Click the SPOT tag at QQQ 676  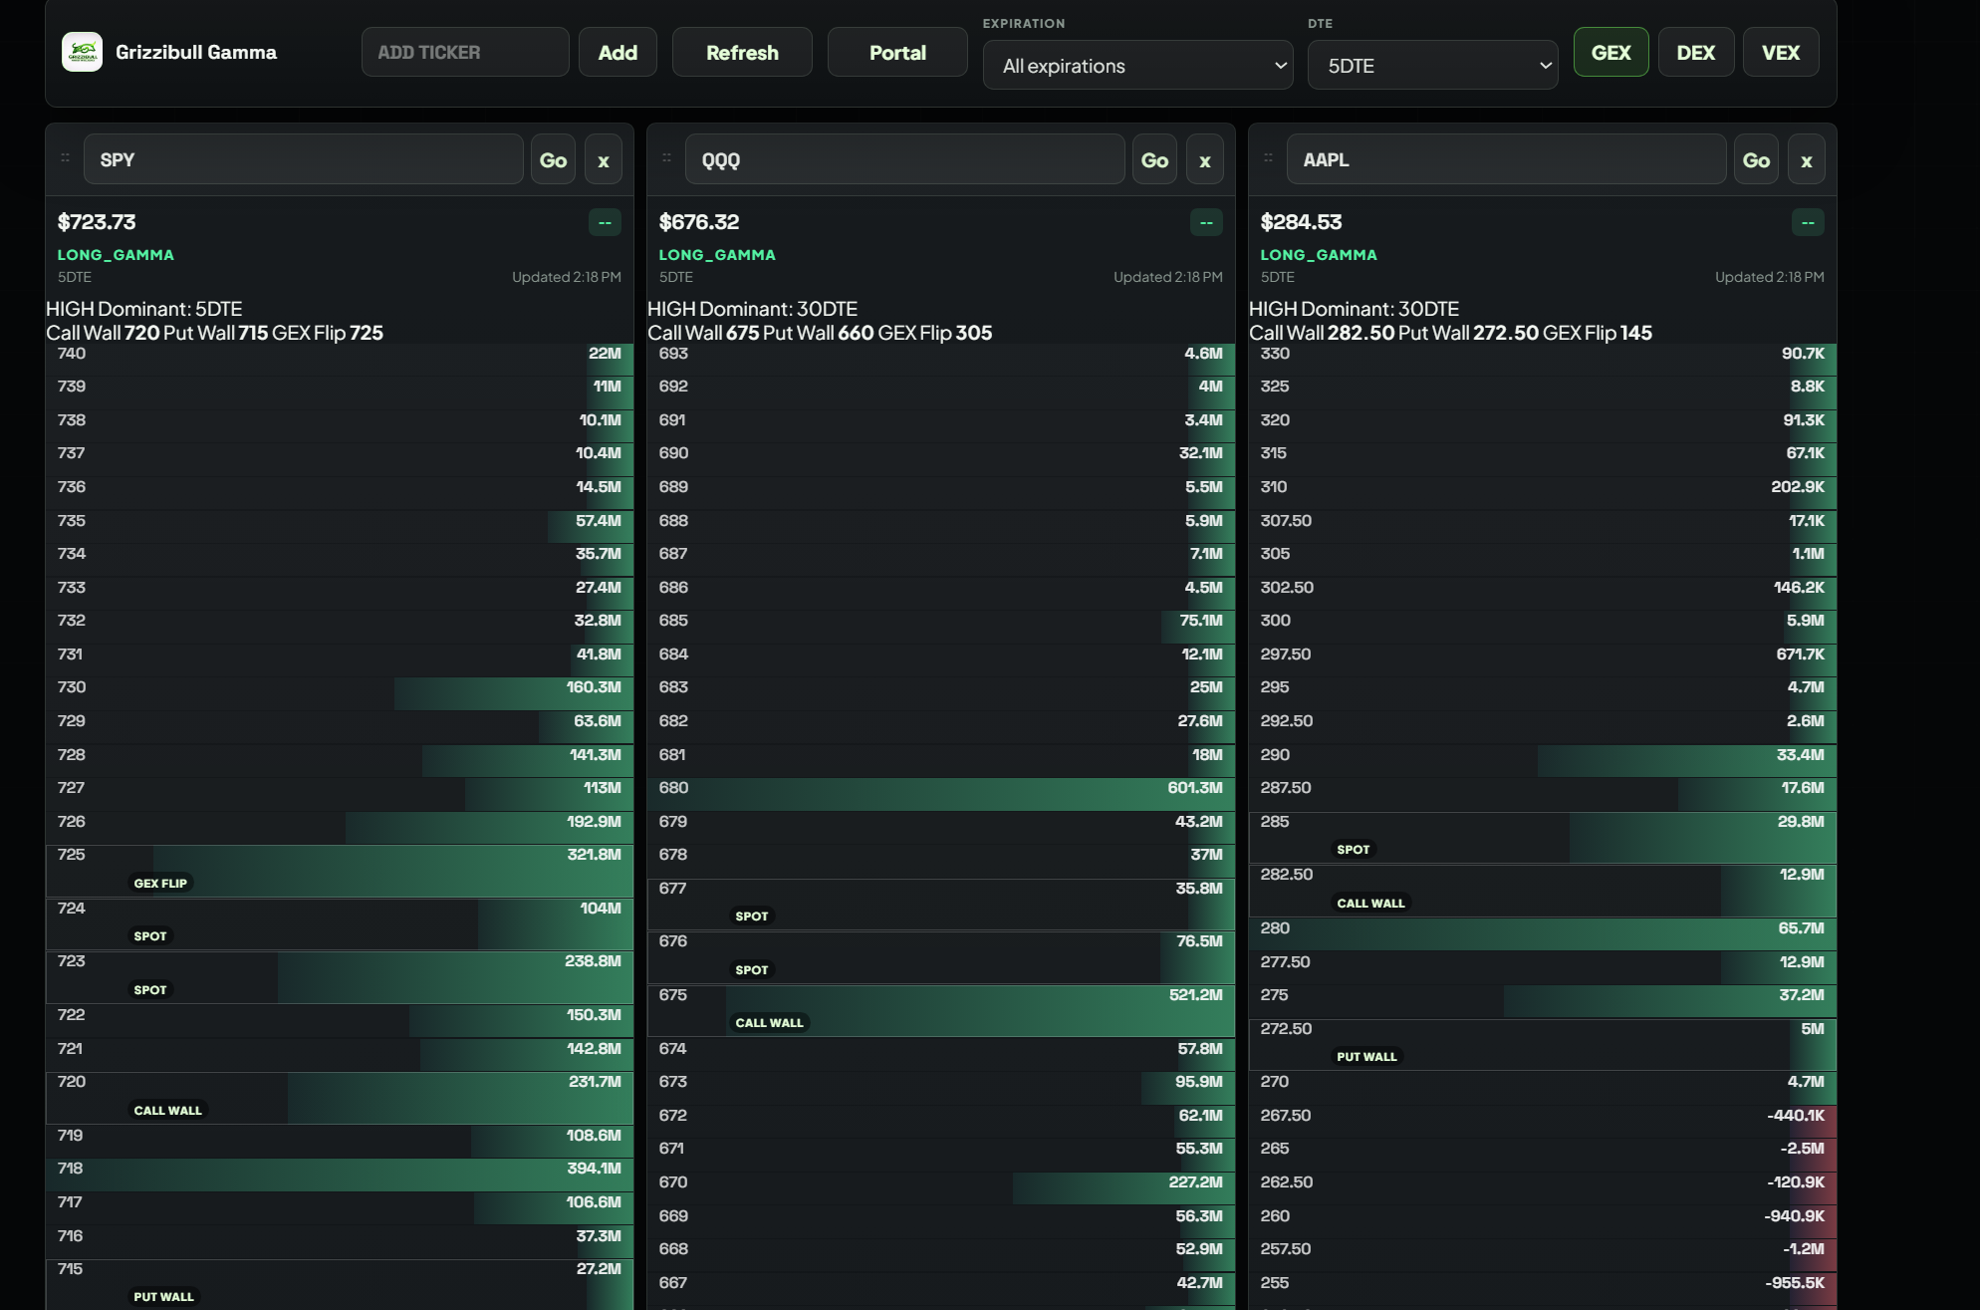(752, 969)
